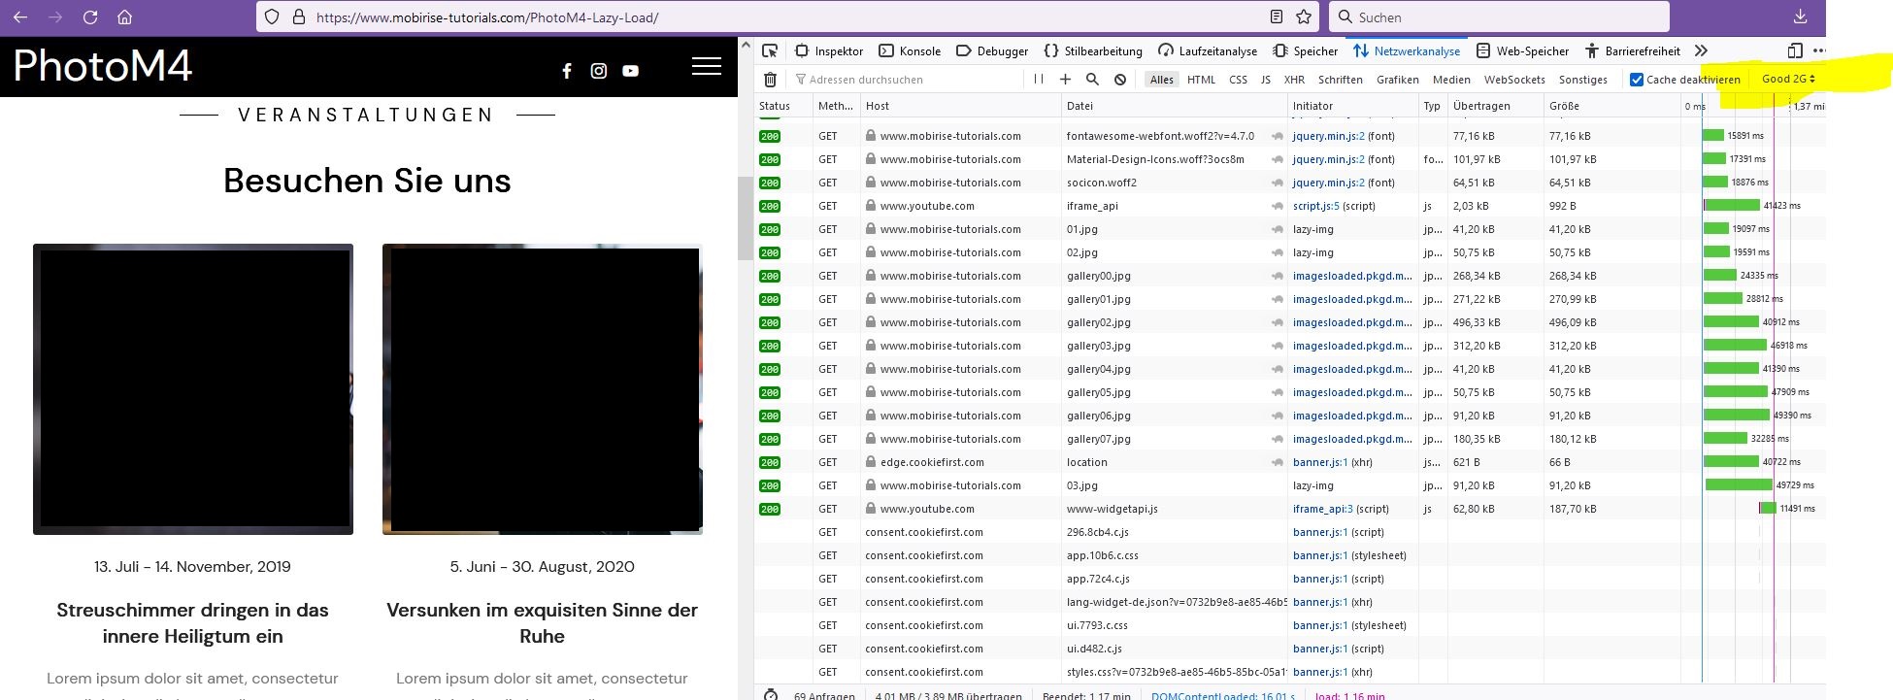The image size is (1893, 700).
Task: Expand the website hamburger menu
Action: coord(706,66)
